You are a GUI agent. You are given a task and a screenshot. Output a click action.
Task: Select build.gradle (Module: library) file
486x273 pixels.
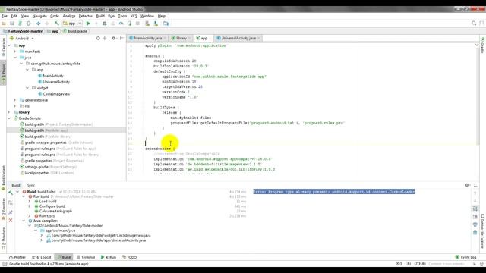(46, 136)
